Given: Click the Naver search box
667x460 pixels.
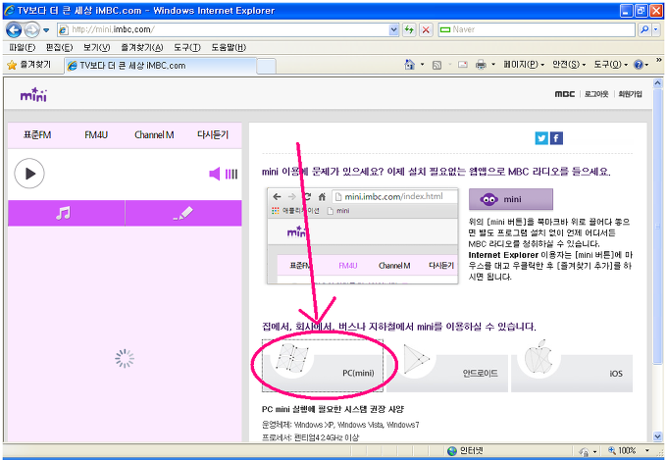Looking at the screenshot, I should 537,29.
